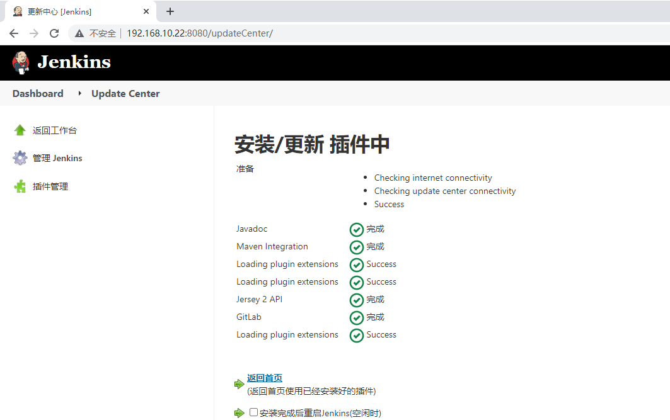
Task: Click the GitLab completed check icon
Action: pos(356,317)
